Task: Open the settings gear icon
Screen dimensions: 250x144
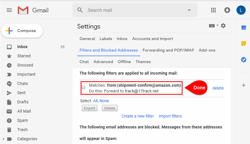Action: coord(223,26)
